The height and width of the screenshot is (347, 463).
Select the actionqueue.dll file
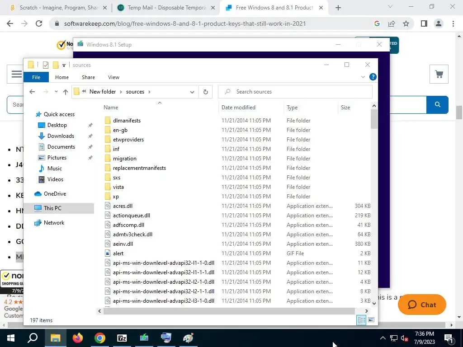click(x=132, y=216)
